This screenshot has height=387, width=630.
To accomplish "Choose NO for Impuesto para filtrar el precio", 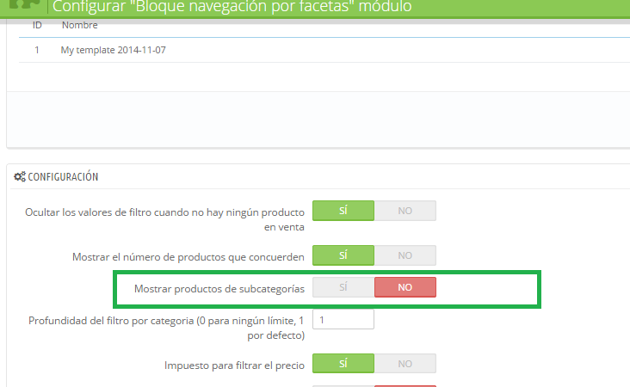I will click(405, 364).
